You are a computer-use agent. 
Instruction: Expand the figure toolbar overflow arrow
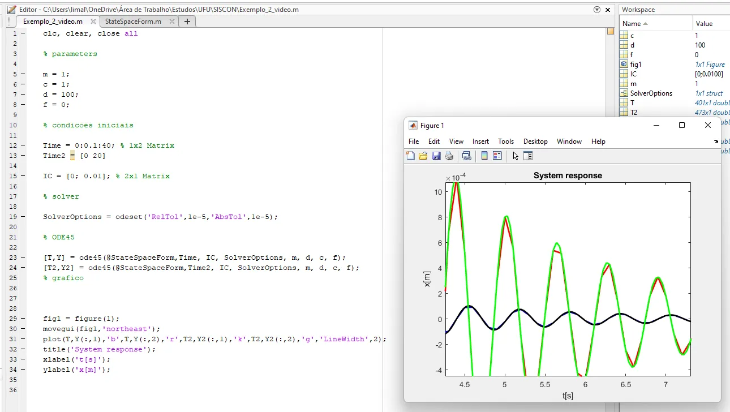pos(716,141)
